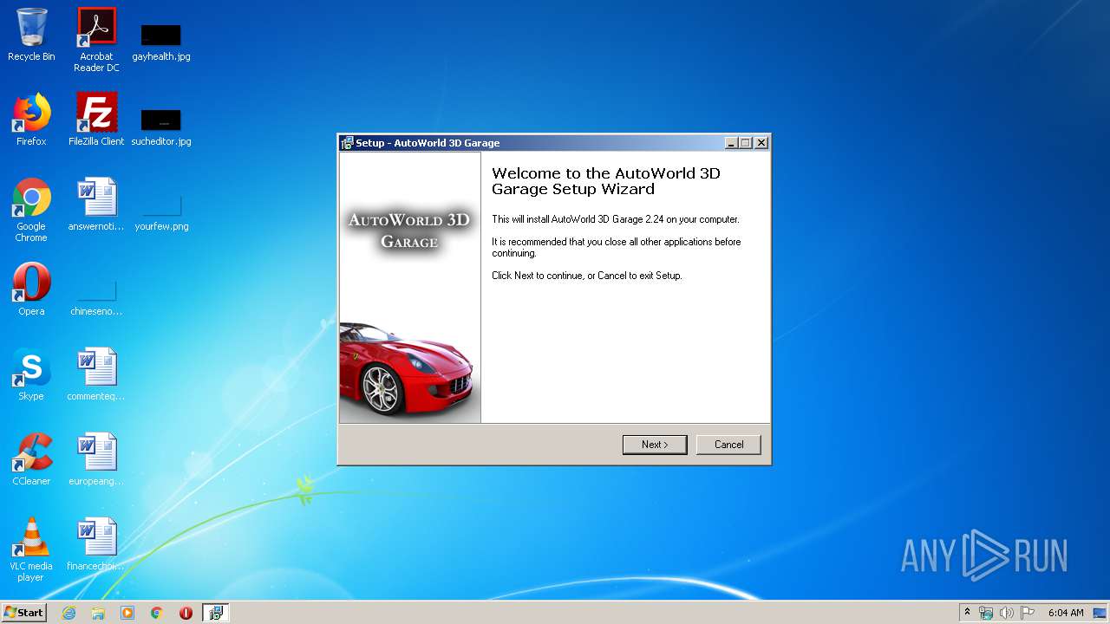
Task: Minimize the Setup window
Action: 731,143
